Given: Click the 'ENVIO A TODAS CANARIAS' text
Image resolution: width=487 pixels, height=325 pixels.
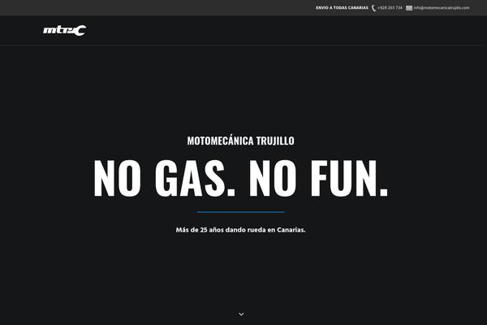Looking at the screenshot, I should [x=342, y=8].
